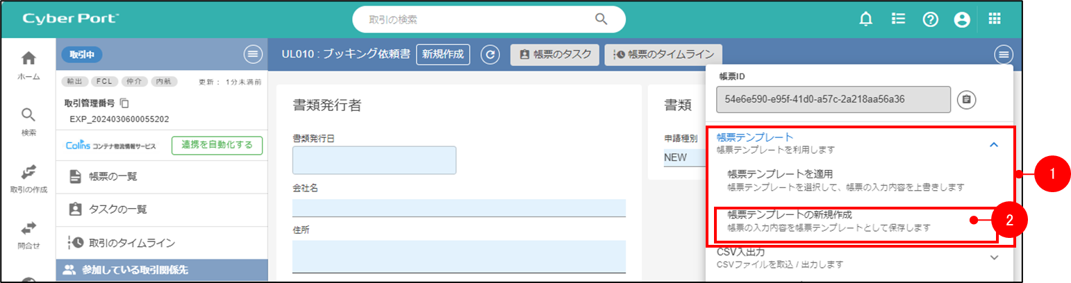This screenshot has height=283, width=1071.
Task: Go to ホーム in left navigation
Action: (x=28, y=65)
